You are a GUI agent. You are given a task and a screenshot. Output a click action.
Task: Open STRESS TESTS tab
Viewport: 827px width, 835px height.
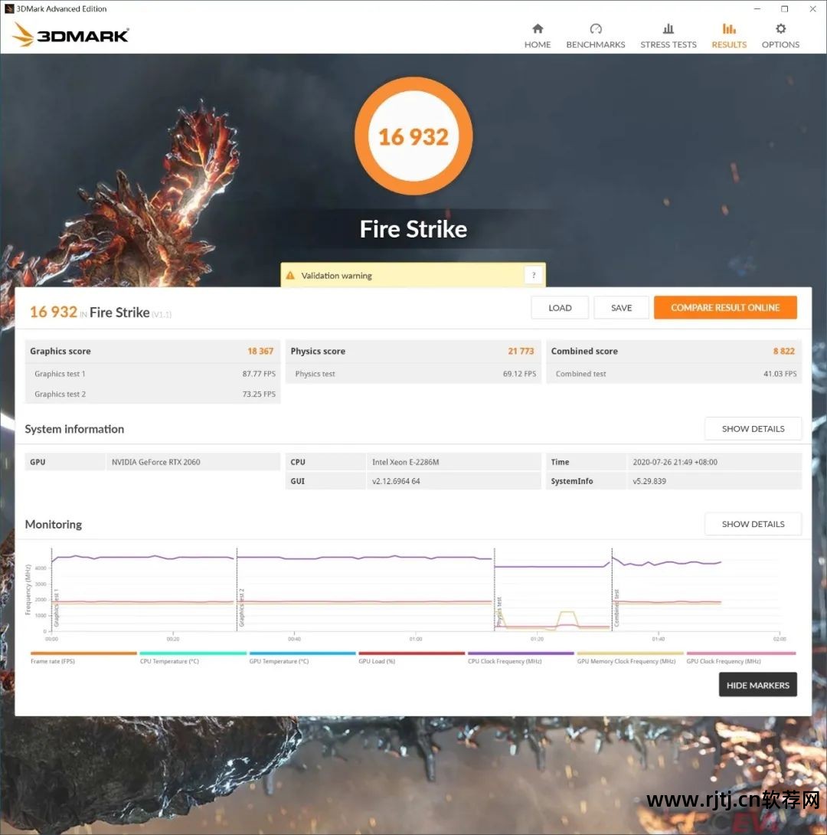668,36
